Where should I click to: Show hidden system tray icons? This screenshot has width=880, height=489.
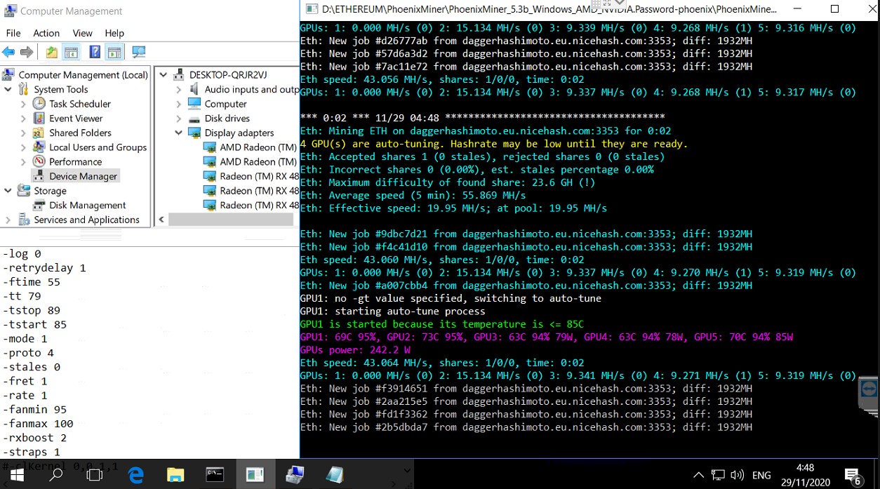click(698, 475)
